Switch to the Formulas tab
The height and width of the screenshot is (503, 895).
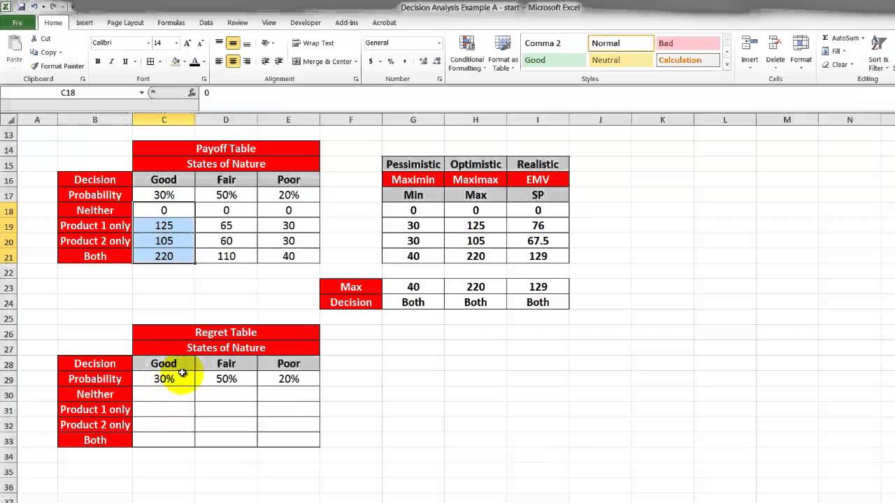171,22
